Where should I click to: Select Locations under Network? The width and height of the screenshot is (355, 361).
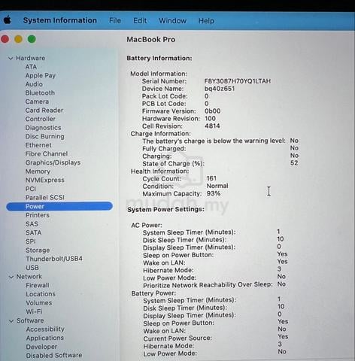pyautogui.click(x=41, y=294)
